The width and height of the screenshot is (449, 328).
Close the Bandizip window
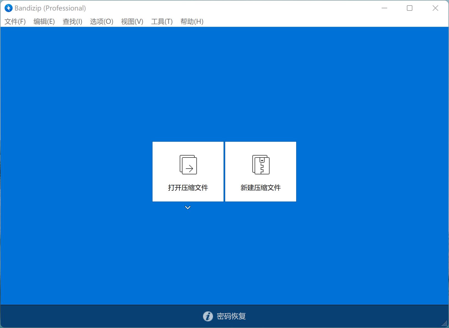435,8
